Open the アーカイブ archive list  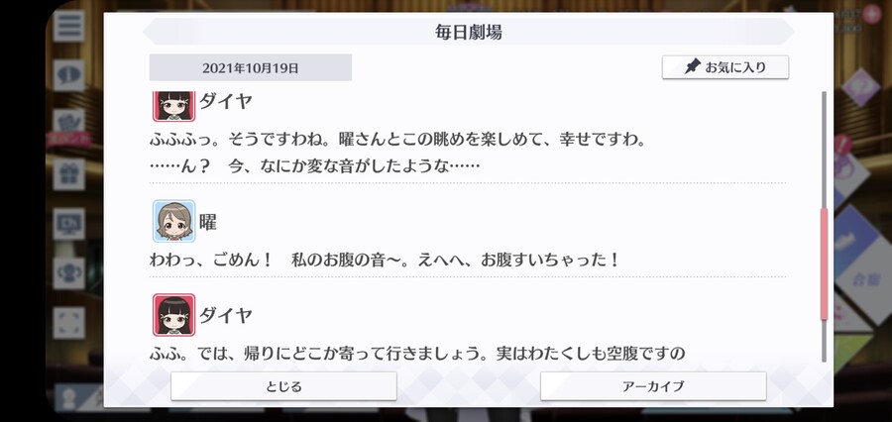[x=653, y=386]
